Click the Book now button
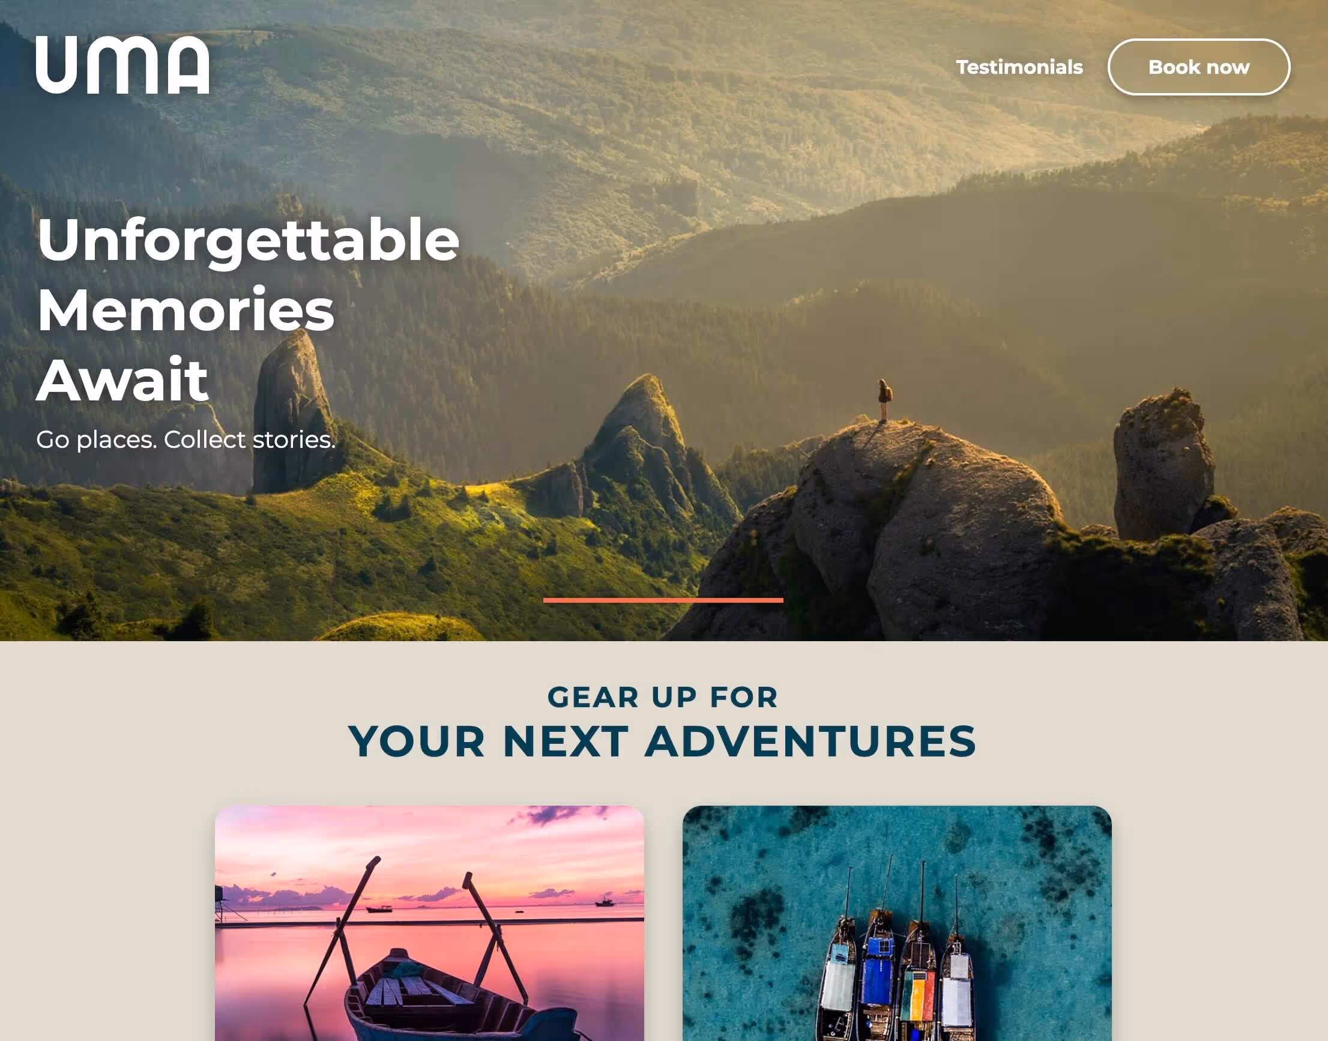1328x1041 pixels. 1199,67
